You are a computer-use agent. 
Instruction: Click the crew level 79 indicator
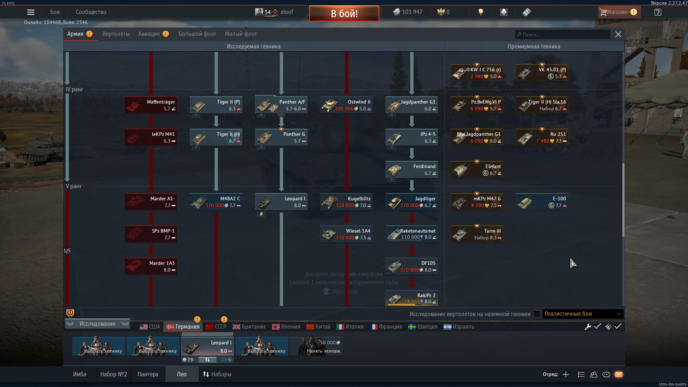point(188,360)
